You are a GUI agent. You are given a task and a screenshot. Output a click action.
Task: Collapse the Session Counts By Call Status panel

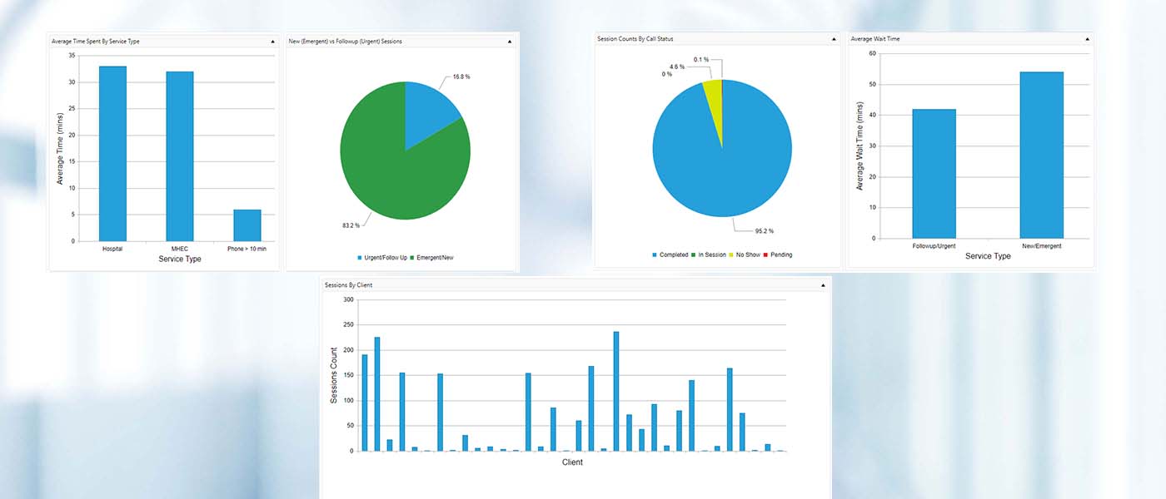(x=834, y=39)
